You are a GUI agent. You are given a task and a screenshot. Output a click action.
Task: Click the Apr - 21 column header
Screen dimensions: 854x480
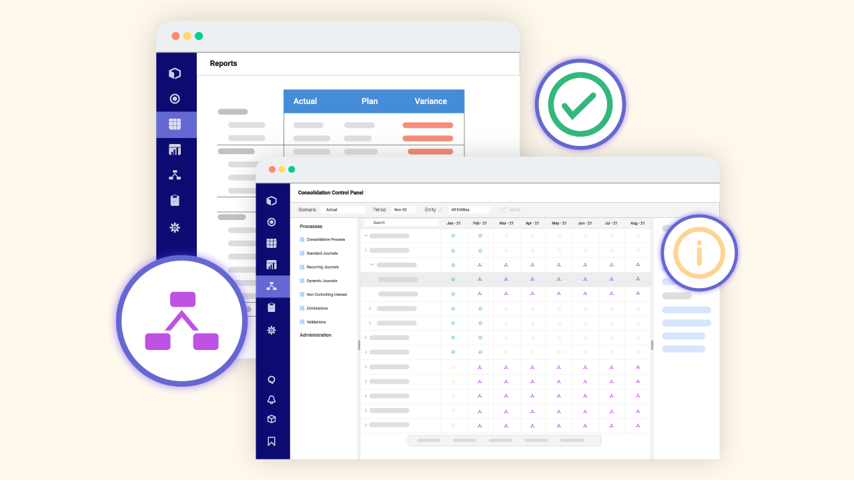pos(532,223)
